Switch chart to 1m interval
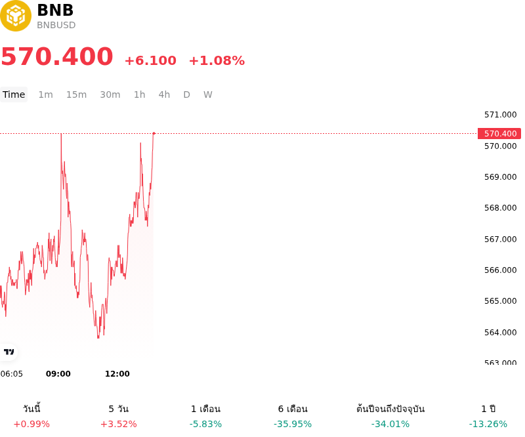 coord(45,94)
